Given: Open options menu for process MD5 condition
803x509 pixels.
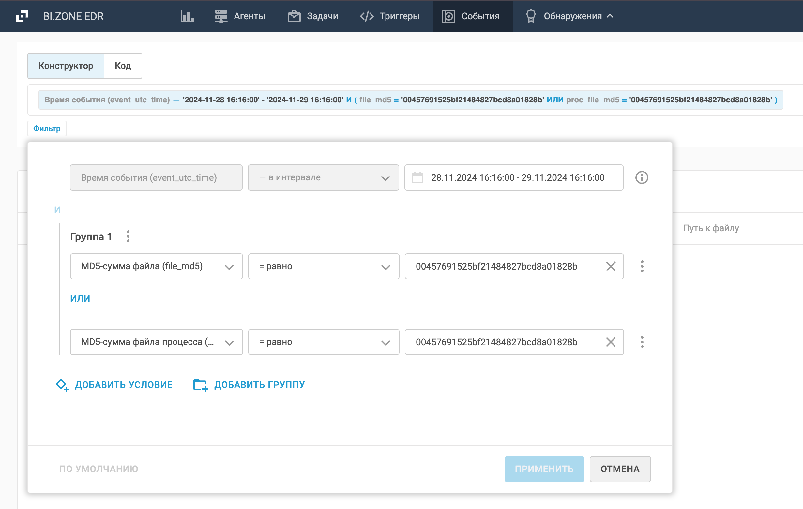Looking at the screenshot, I should [x=642, y=342].
